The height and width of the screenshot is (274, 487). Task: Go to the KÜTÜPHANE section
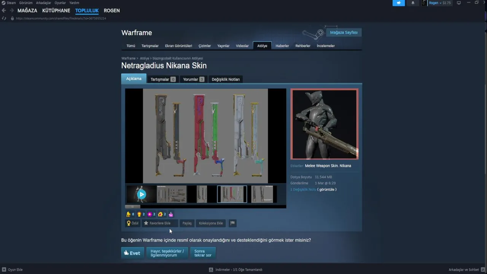pyautogui.click(x=56, y=11)
